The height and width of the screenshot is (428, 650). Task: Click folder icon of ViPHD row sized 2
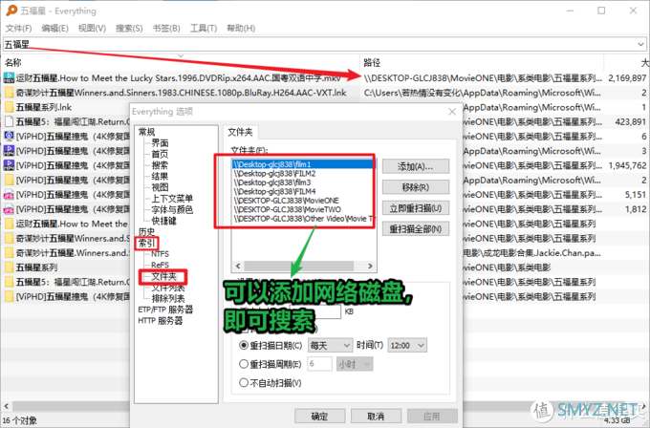point(9,180)
